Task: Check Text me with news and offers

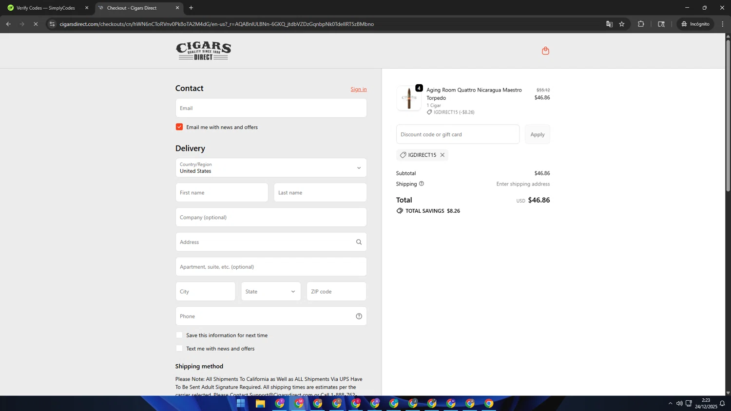Action: [179, 349]
